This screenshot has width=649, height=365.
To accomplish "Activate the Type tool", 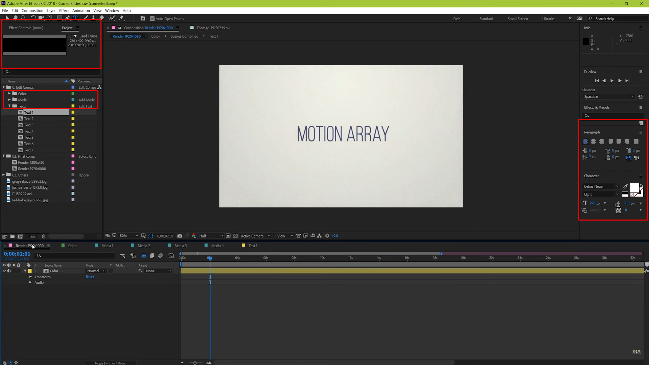I will tap(75, 18).
